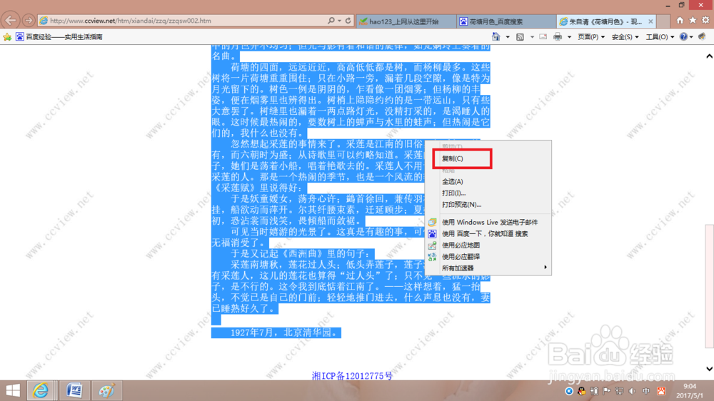This screenshot has width=714, height=401.
Task: Open the 页面(P) dropdown menu
Action: (x=591, y=37)
